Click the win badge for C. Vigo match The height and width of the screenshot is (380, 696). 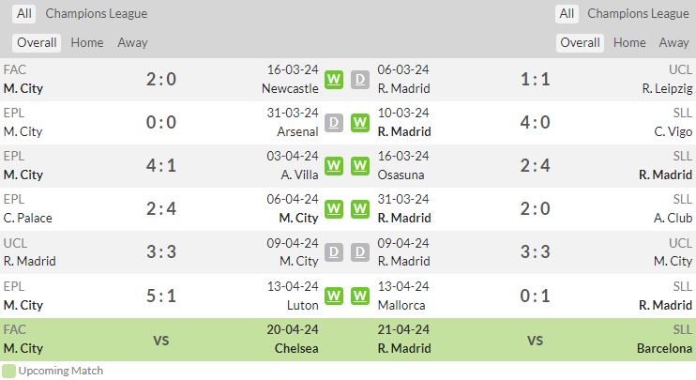[x=360, y=123]
